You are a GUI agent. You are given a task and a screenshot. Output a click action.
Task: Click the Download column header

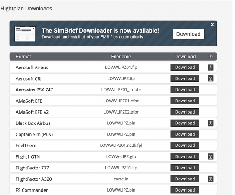185,57
